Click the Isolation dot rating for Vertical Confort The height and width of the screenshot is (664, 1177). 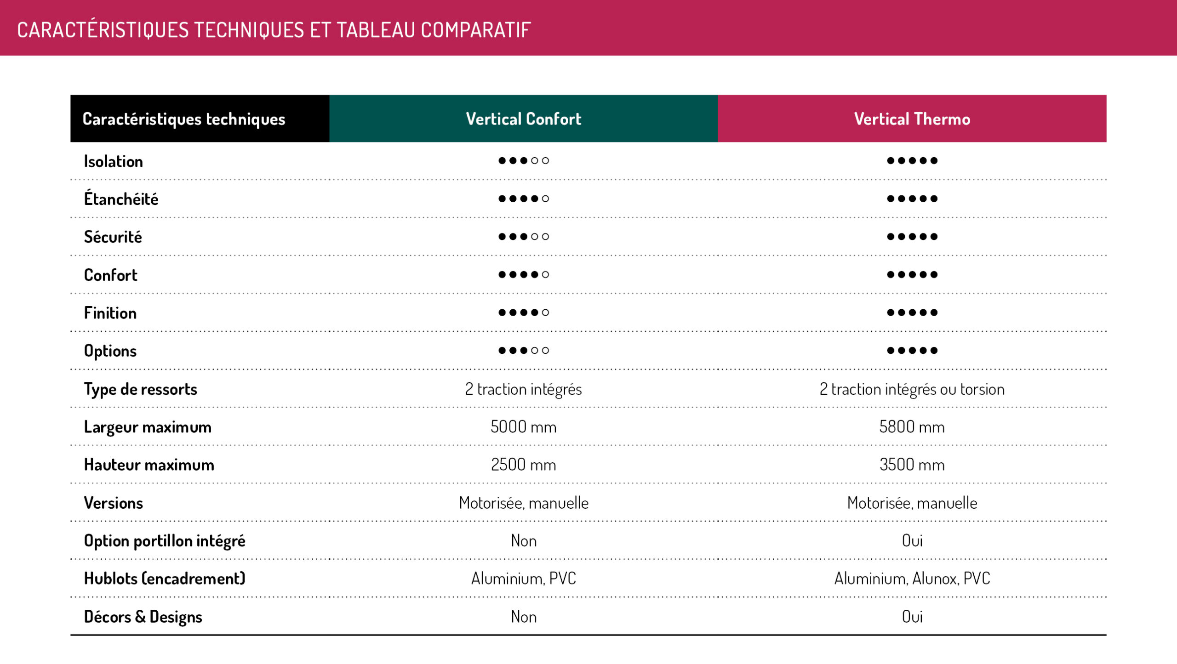pyautogui.click(x=524, y=161)
